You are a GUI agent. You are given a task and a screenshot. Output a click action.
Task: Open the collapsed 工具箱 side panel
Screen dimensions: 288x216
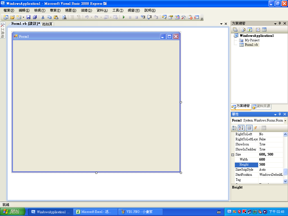click(3, 30)
